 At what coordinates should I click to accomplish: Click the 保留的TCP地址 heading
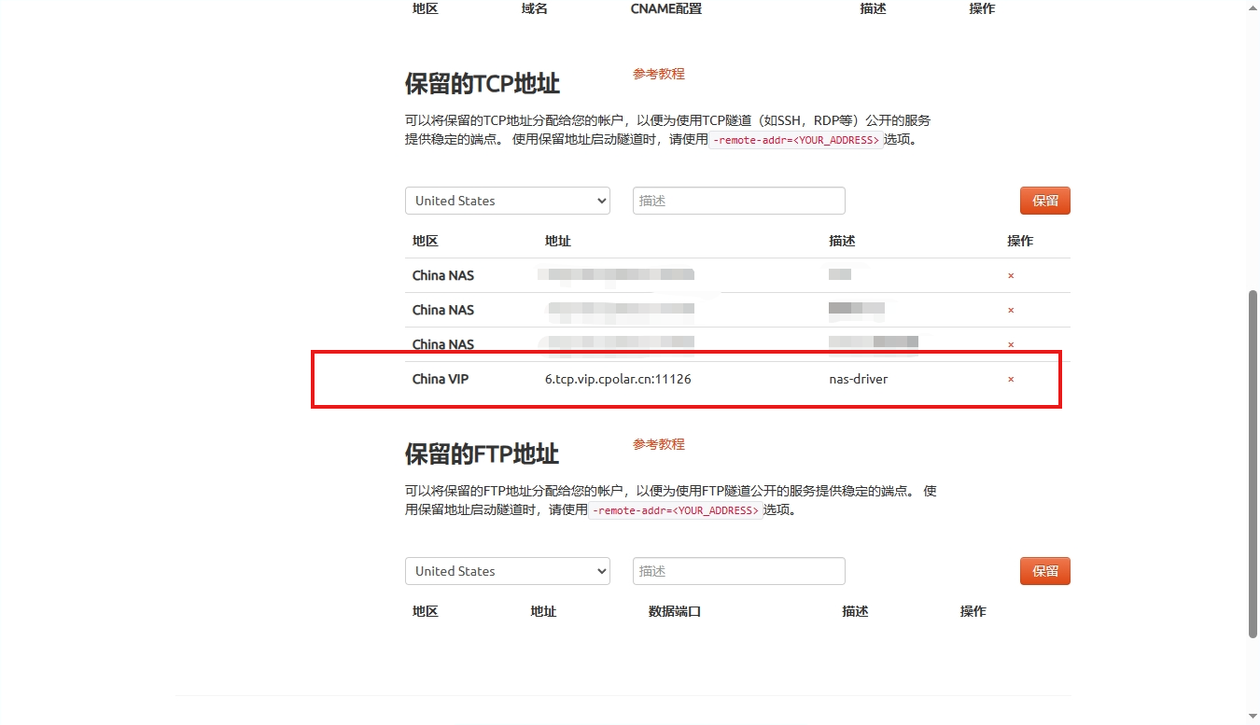(x=482, y=84)
